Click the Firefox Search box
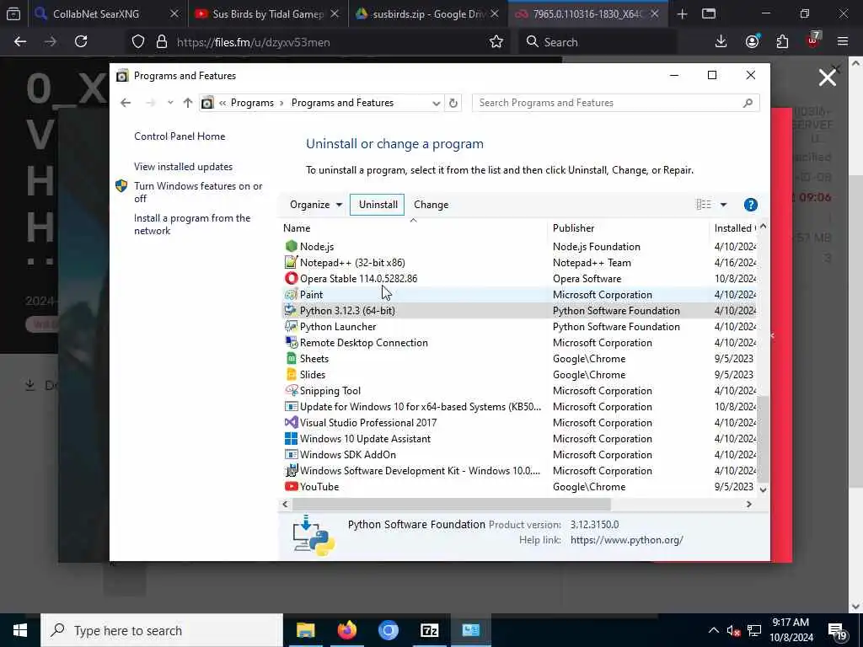This screenshot has width=863, height=647. [x=598, y=42]
